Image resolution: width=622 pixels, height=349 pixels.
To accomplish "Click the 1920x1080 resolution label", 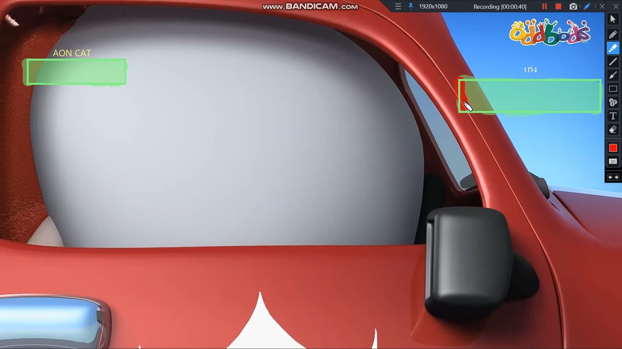I will click(433, 6).
